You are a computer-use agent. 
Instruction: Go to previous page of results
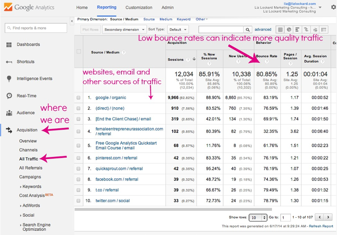320,217
